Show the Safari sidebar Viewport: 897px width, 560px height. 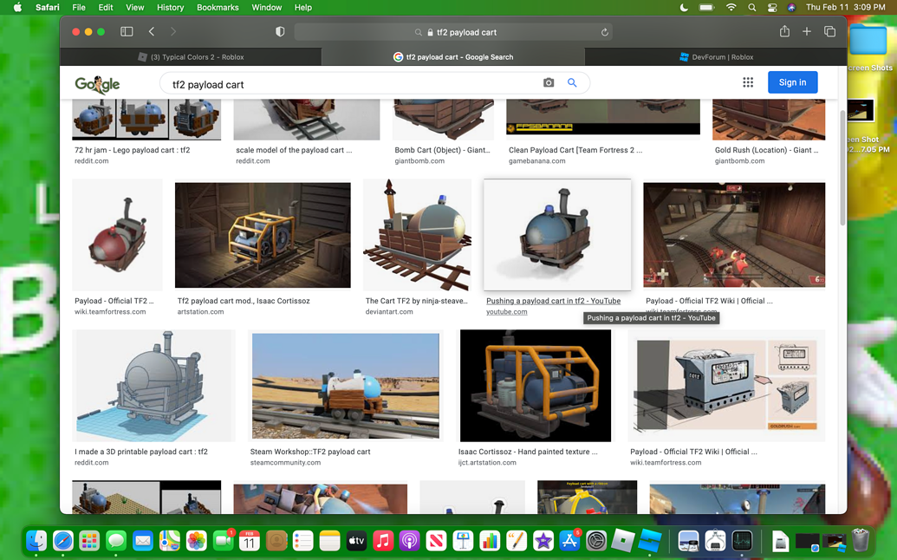coord(127,30)
